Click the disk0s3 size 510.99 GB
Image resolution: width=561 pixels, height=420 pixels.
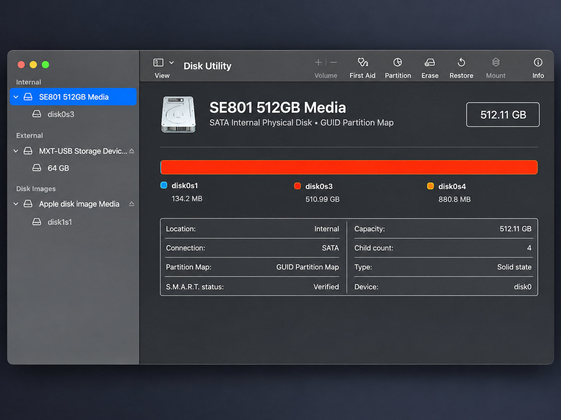322,199
